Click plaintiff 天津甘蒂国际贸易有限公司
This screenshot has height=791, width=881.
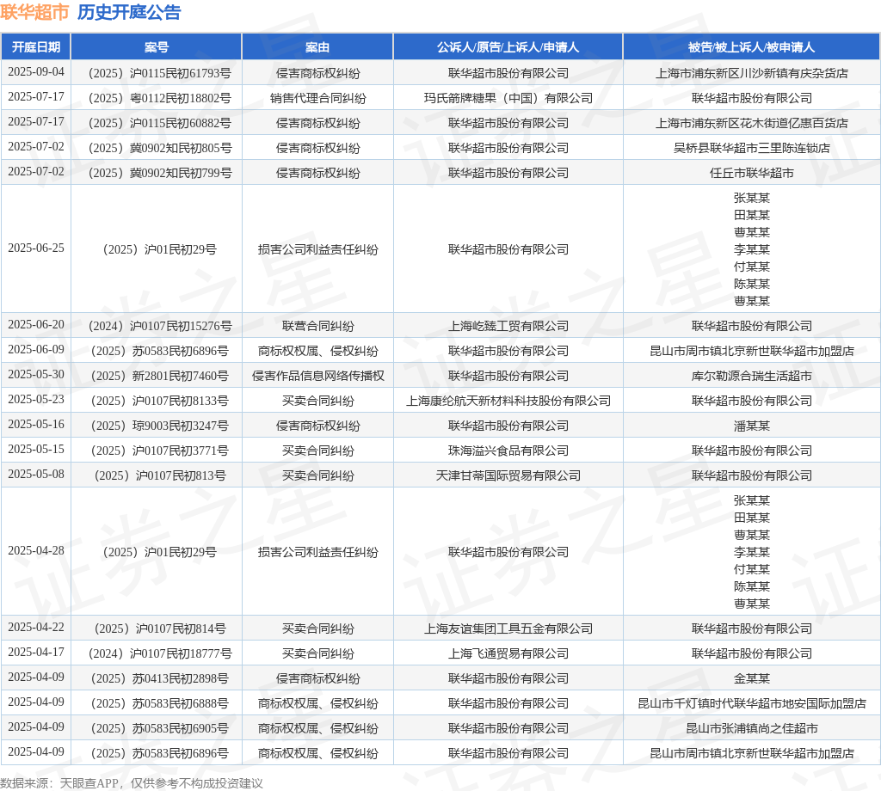[x=508, y=476]
